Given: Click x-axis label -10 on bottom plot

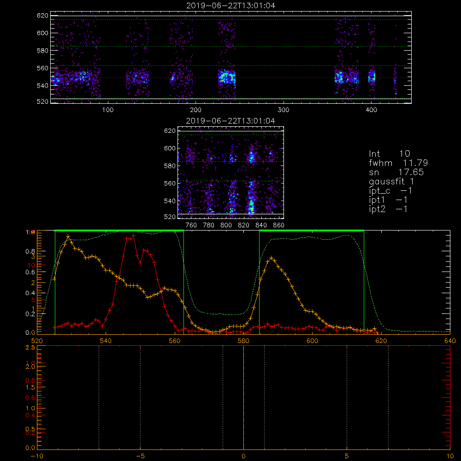Looking at the screenshot, I should pos(37,456).
